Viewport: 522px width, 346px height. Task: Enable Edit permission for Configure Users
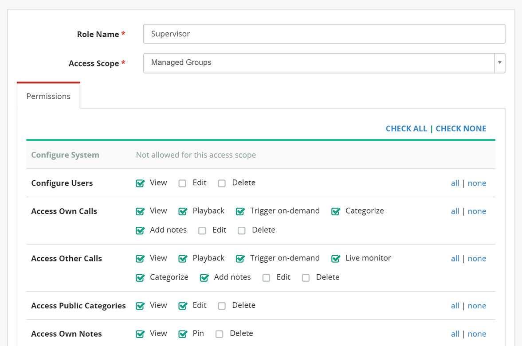coord(182,183)
